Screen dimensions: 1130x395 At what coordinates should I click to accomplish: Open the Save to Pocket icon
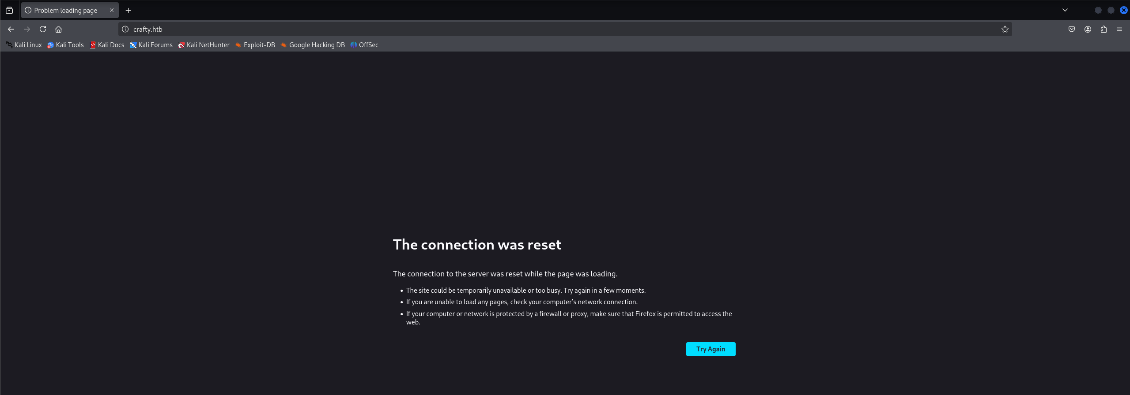pos(1071,29)
